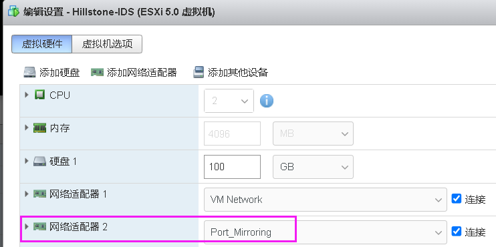Click the add hard disk icon
The height and width of the screenshot is (247, 496).
point(29,72)
